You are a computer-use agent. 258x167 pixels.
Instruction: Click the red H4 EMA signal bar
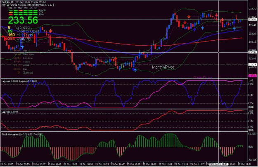tap(11, 14)
